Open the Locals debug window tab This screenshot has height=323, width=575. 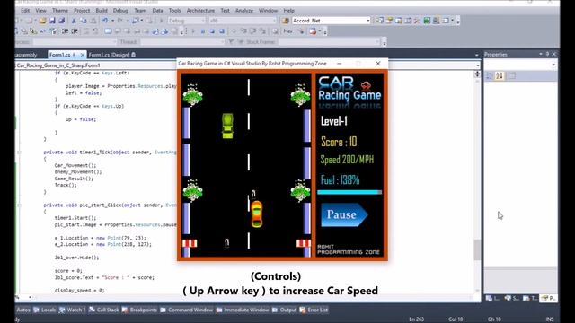tap(45, 310)
